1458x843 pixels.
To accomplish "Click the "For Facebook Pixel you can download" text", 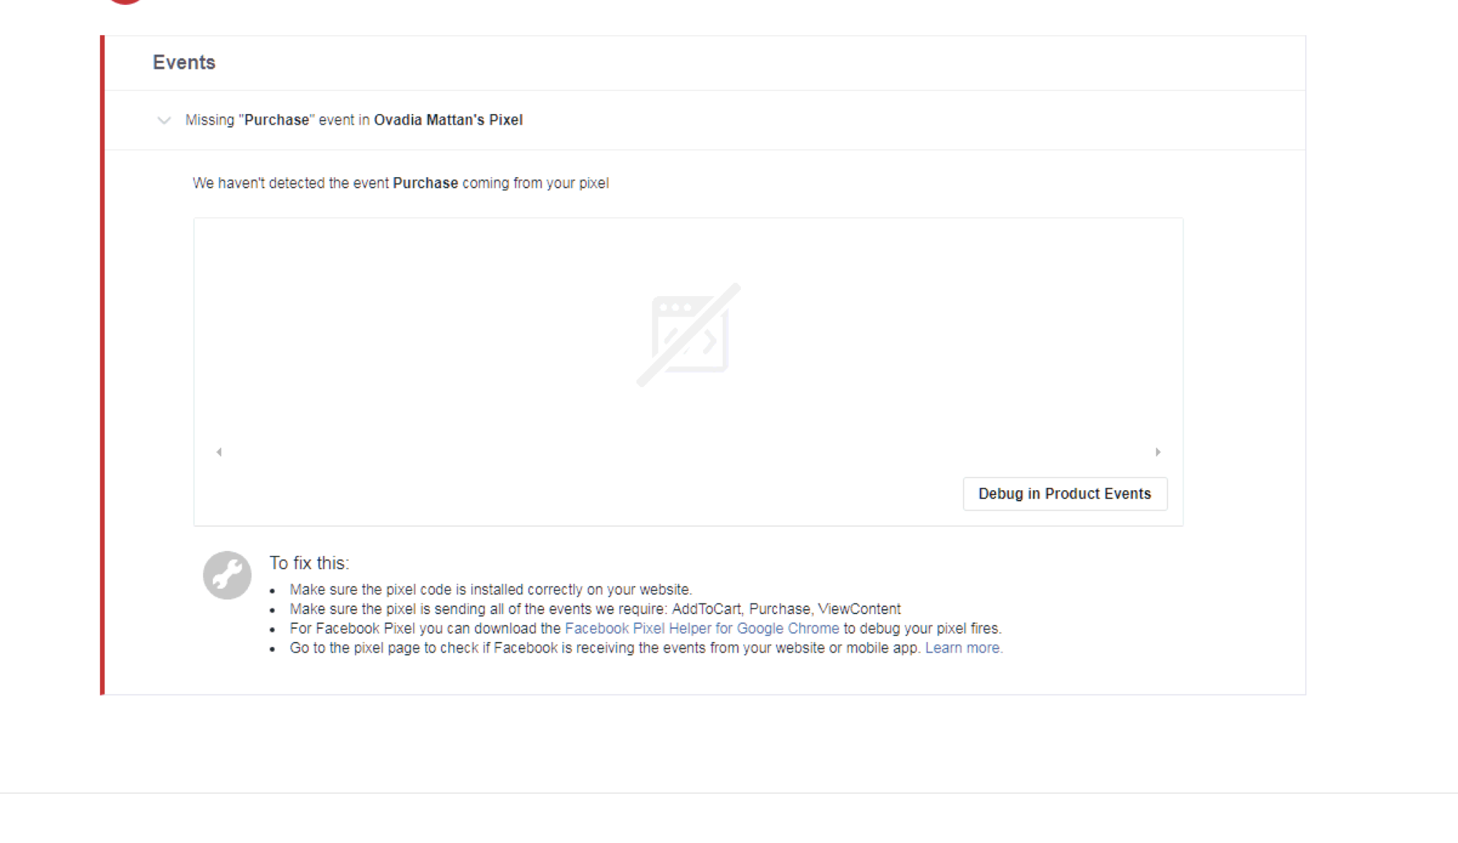I will tap(425, 629).
